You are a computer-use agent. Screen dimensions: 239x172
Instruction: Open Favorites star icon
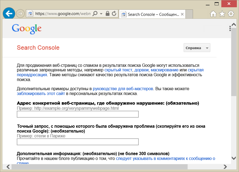click(x=222, y=14)
